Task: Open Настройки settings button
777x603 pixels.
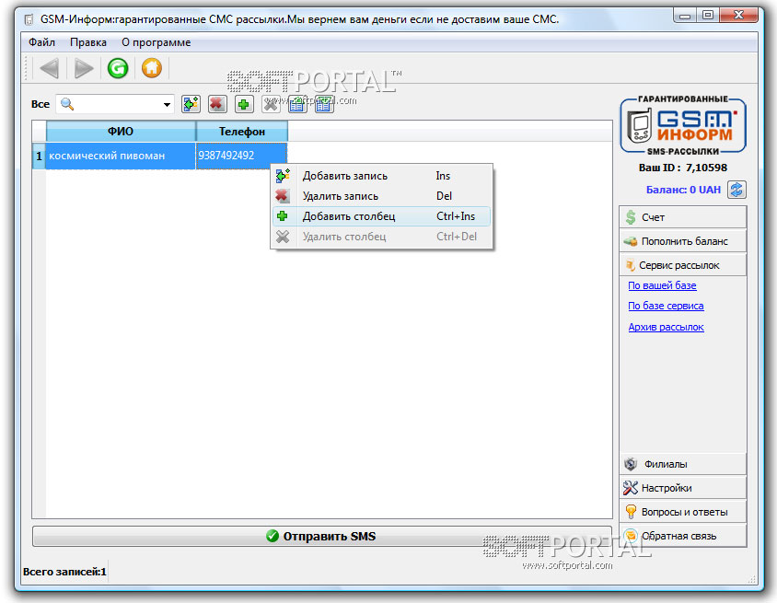Action: pyautogui.click(x=683, y=488)
